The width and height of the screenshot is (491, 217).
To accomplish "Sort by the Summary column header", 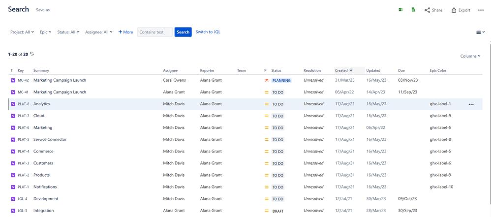I will (41, 70).
